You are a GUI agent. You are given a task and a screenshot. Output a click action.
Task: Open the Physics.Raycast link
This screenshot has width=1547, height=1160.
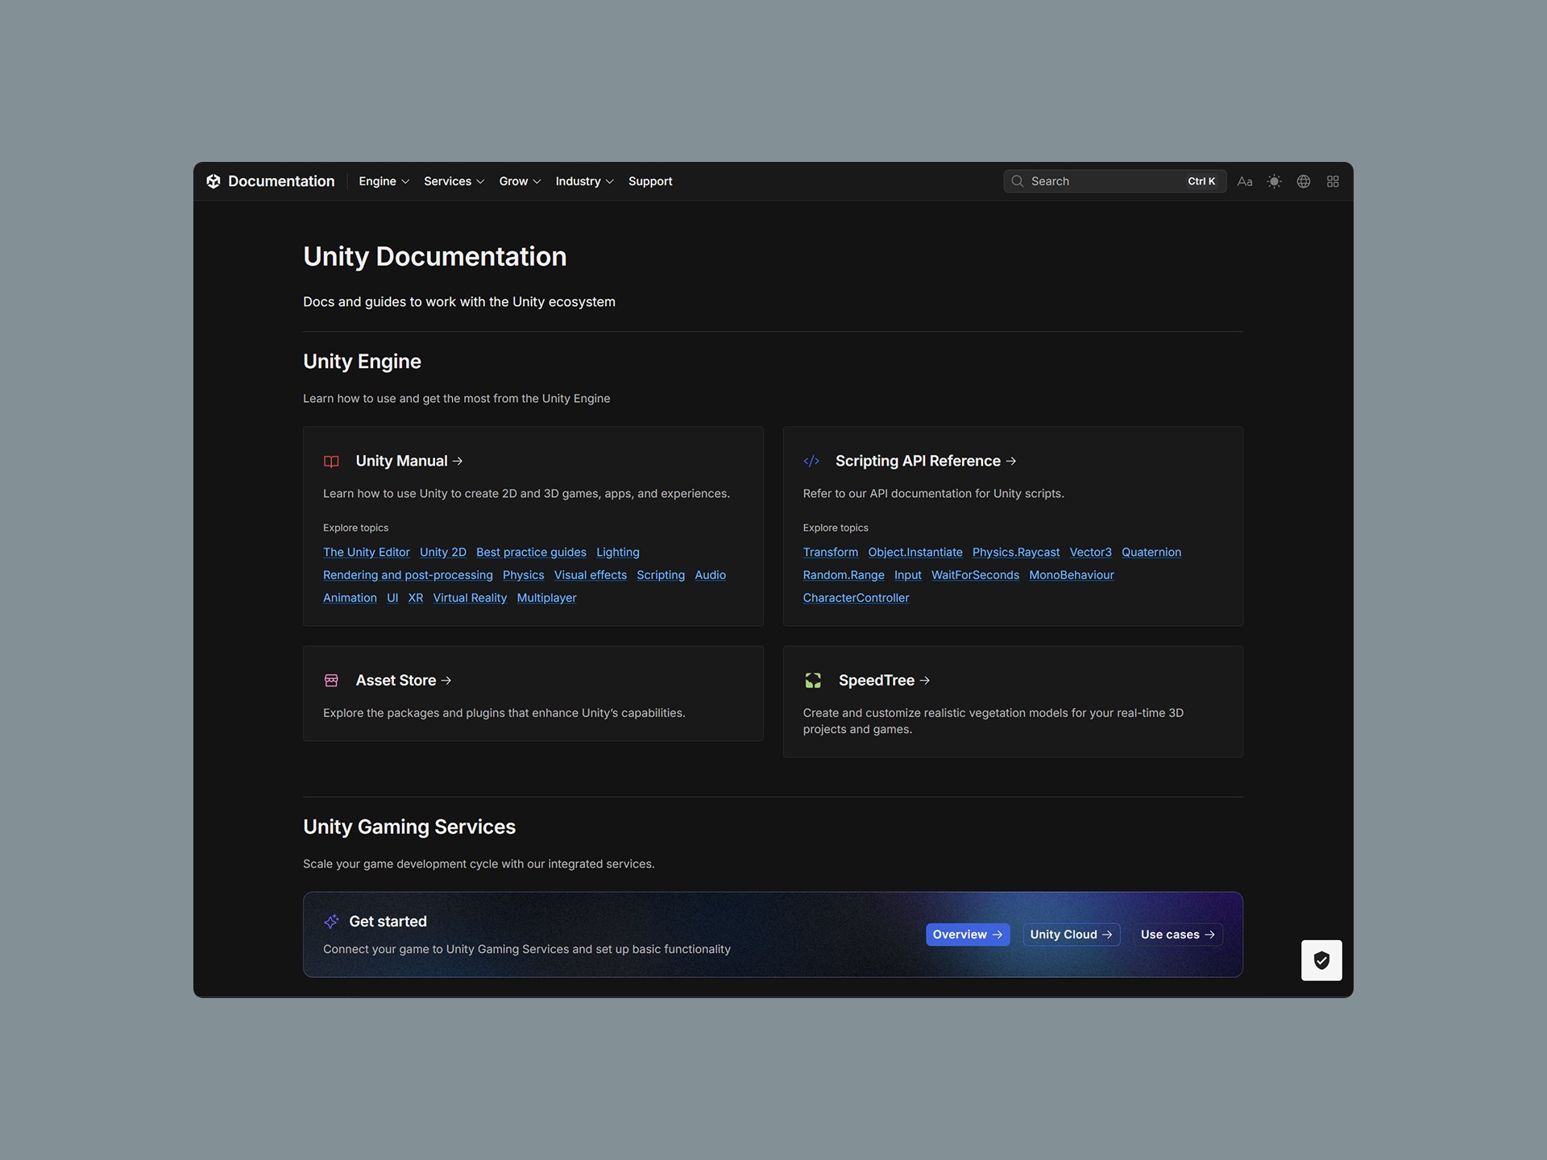1016,552
